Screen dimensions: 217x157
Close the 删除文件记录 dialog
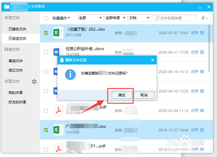click(153, 60)
